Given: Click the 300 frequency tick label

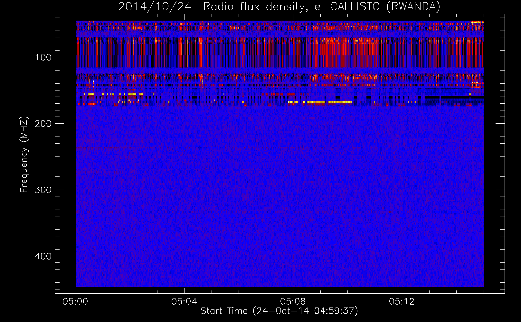Looking at the screenshot, I should [43, 190].
